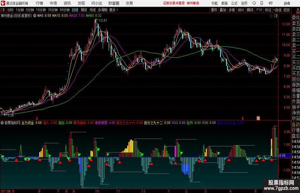Switch to the 60分钟 period
This screenshot has width=300, height=193.
(65, 10)
